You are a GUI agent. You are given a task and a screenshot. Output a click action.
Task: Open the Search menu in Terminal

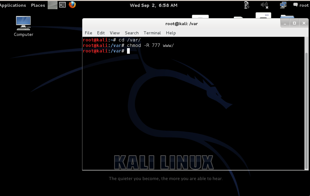[x=132, y=33]
